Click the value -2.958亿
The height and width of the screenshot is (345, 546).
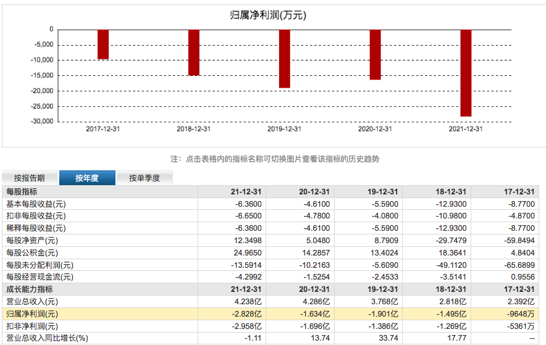(246, 326)
